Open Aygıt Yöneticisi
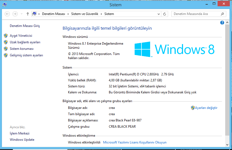232x150 pixels. tap(21, 36)
